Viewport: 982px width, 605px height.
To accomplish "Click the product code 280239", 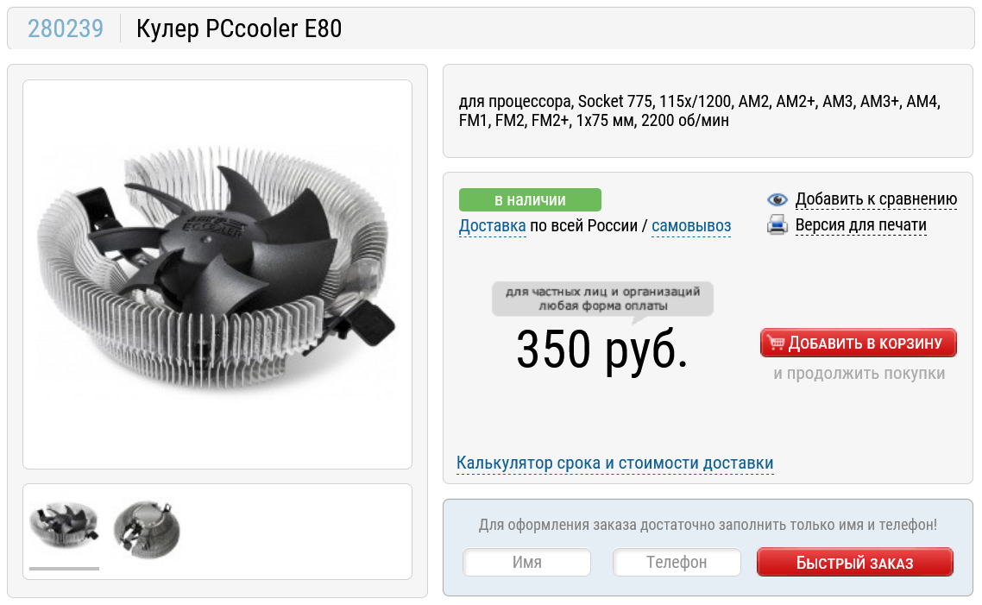I will click(66, 28).
